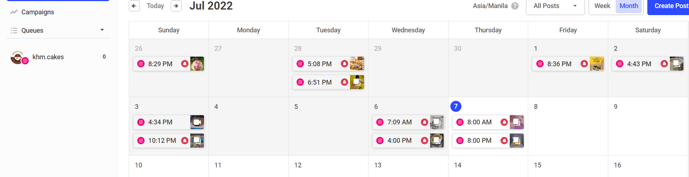Viewport: 689px width, 177px height.
Task: Select highlighted date 7 in calendar
Action: (456, 106)
